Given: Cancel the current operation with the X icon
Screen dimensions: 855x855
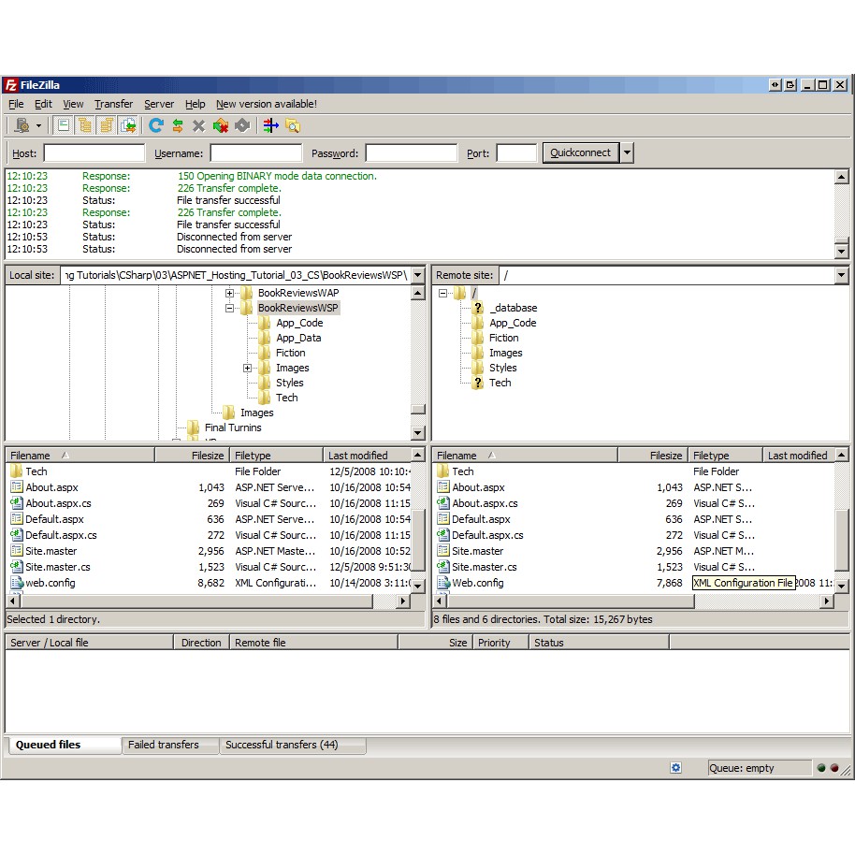Looking at the screenshot, I should tap(198, 125).
